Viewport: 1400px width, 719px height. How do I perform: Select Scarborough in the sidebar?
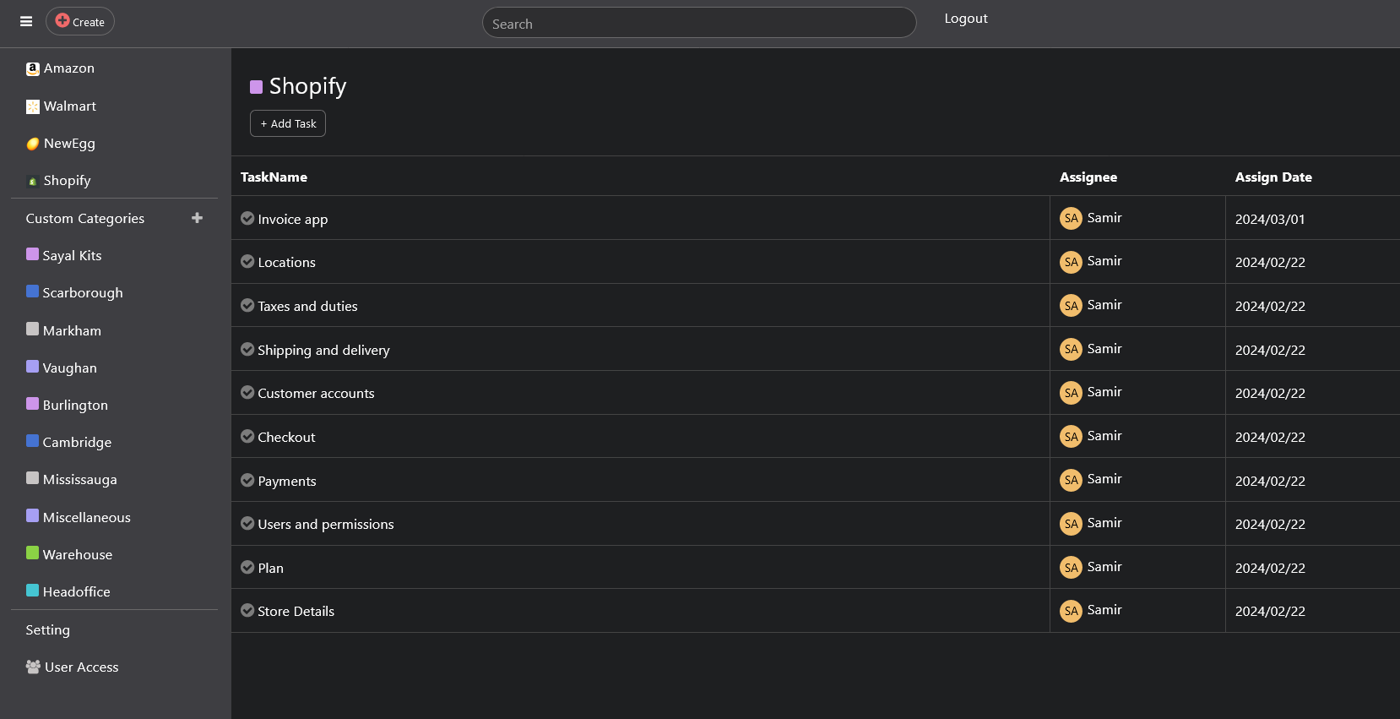click(82, 293)
